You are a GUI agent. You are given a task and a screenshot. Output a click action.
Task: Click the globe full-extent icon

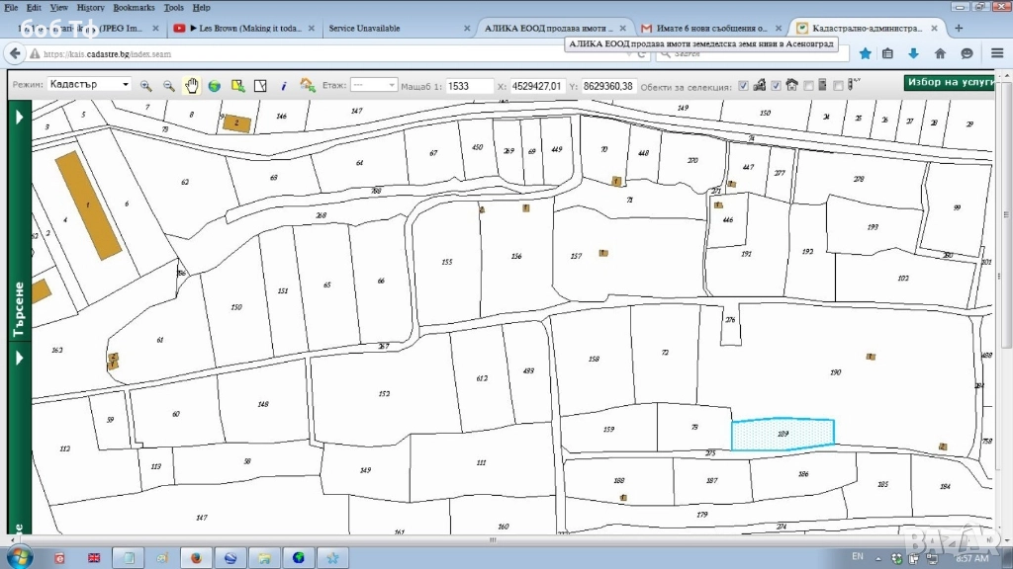pyautogui.click(x=214, y=86)
